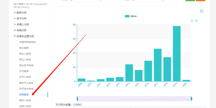Screen dimensions: 216x108
Task: Select 被许可人排名 in sidebar
Action: click(x=26, y=83)
